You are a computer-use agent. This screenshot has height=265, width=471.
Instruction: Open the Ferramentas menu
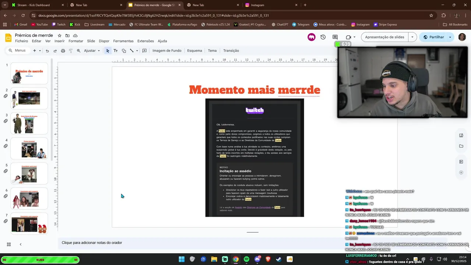pos(123,41)
